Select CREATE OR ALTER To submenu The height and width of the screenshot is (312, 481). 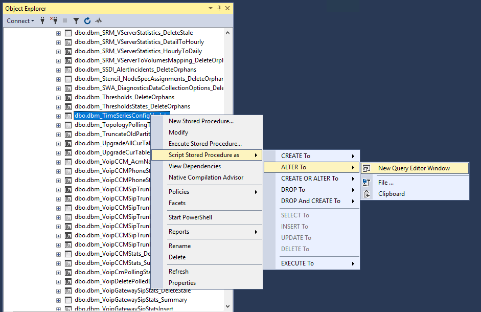click(311, 179)
